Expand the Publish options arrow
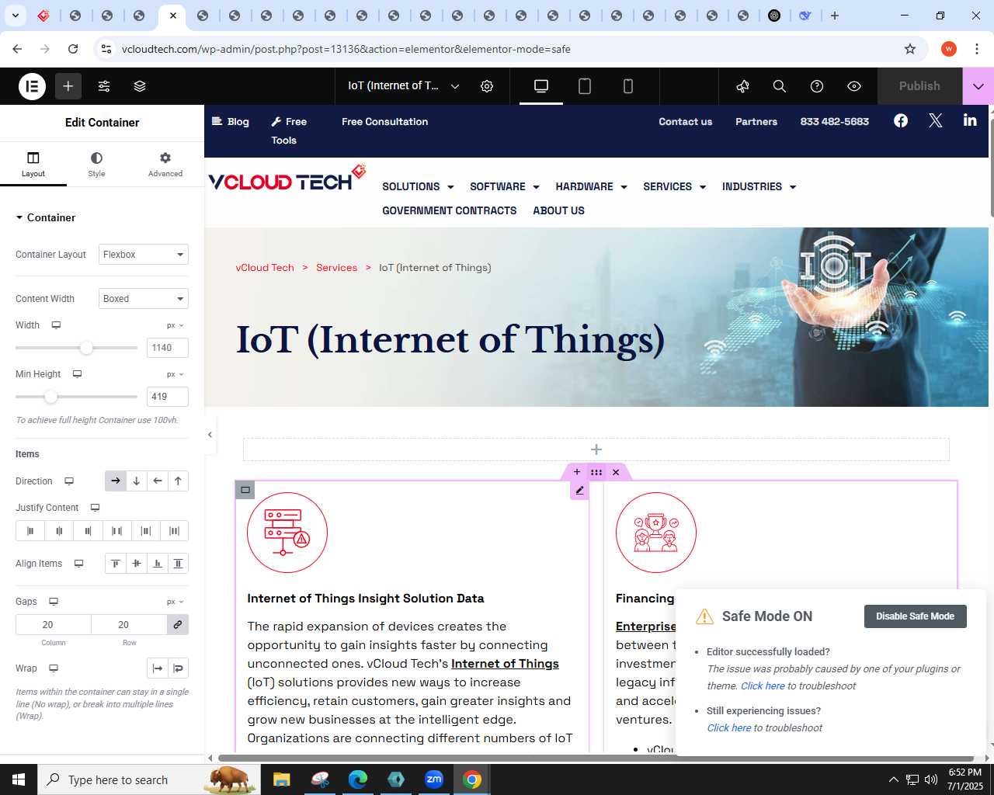Viewport: 994px width, 795px height. coord(978,86)
